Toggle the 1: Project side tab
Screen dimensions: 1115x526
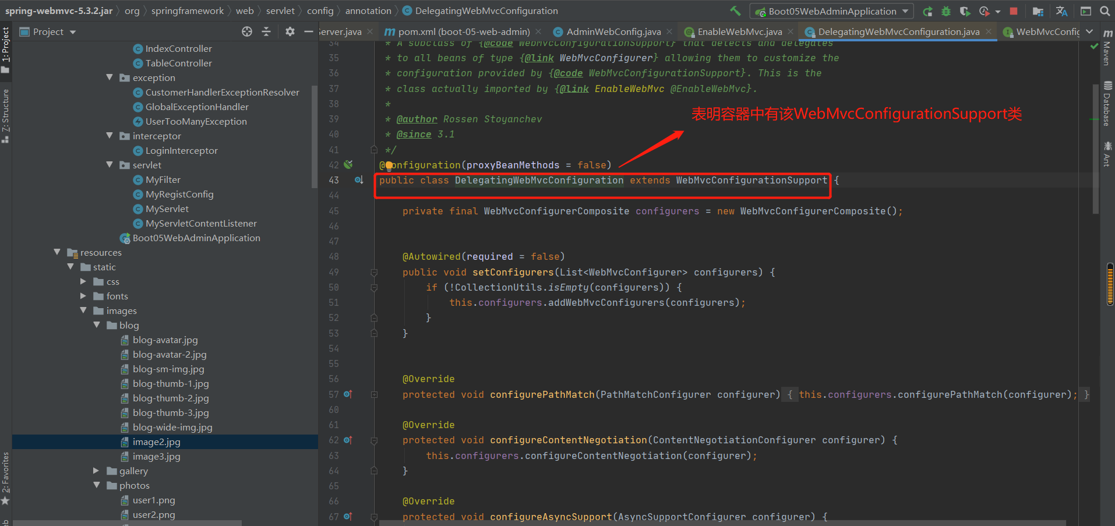6,50
